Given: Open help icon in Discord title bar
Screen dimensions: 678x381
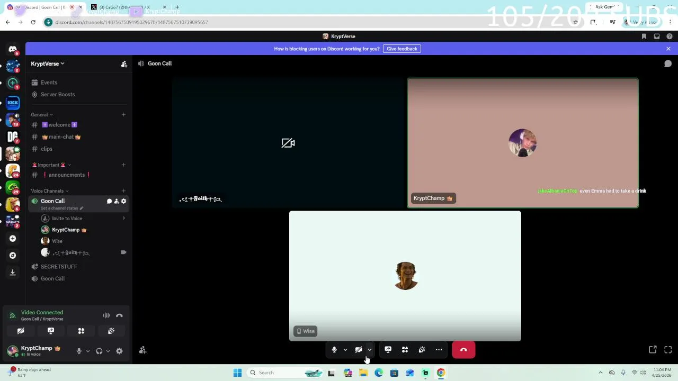Looking at the screenshot, I should (670, 37).
